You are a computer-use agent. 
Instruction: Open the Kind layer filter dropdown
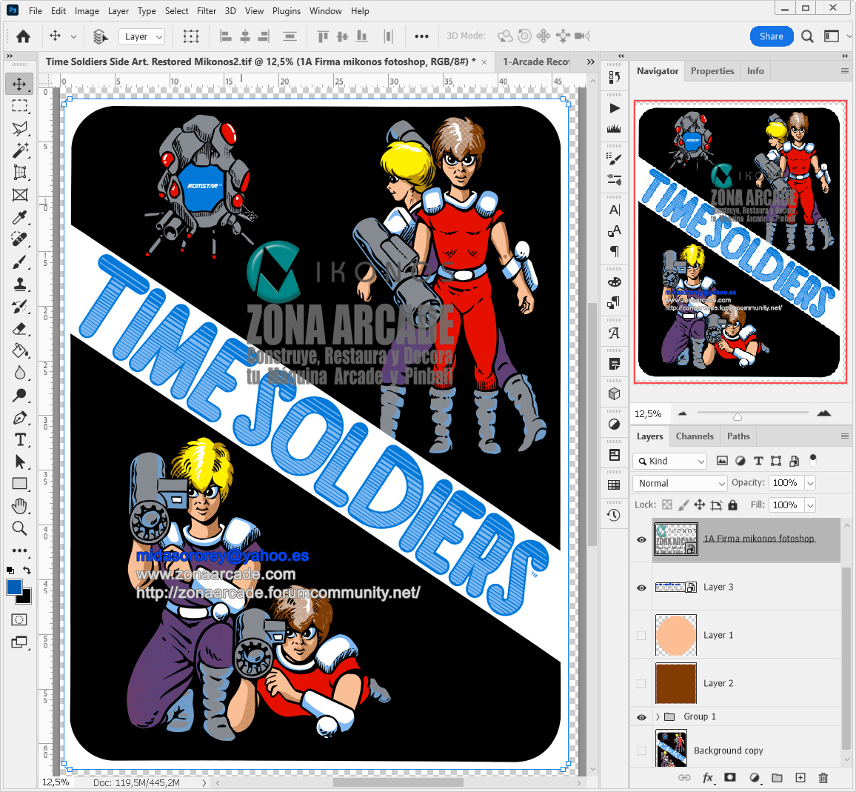670,461
